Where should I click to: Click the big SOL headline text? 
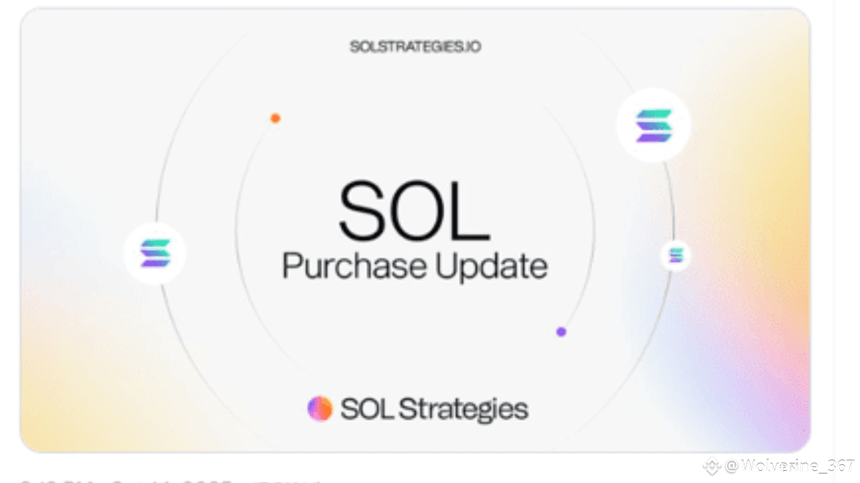coord(413,211)
